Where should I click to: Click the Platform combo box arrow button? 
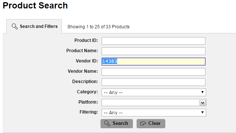click(x=202, y=103)
